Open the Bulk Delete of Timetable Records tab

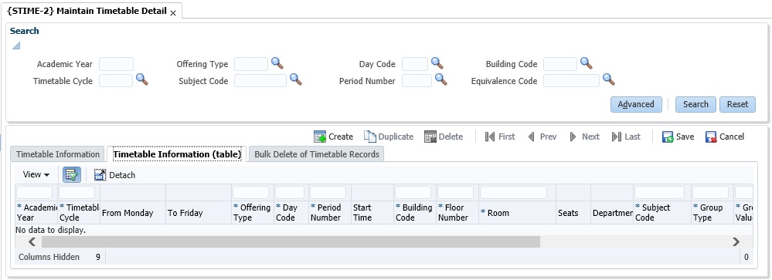[317, 154]
